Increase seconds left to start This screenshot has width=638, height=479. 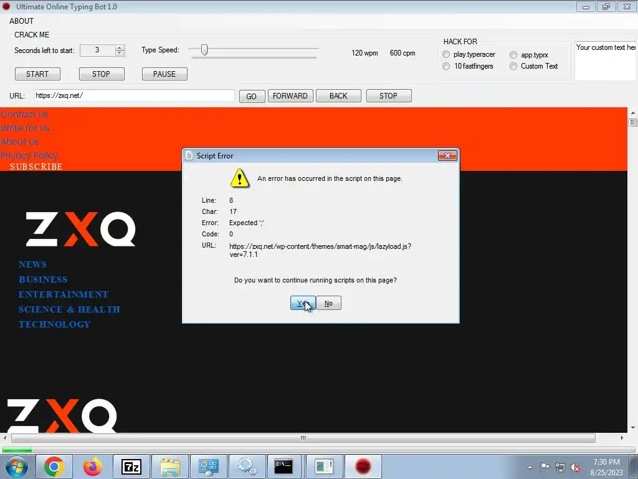coord(119,47)
